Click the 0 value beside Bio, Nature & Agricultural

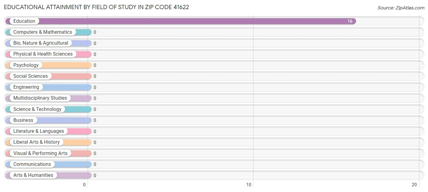pos(95,43)
